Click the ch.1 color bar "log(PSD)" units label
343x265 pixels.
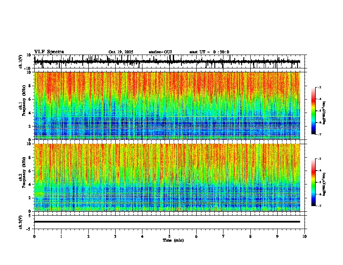(x=324, y=113)
